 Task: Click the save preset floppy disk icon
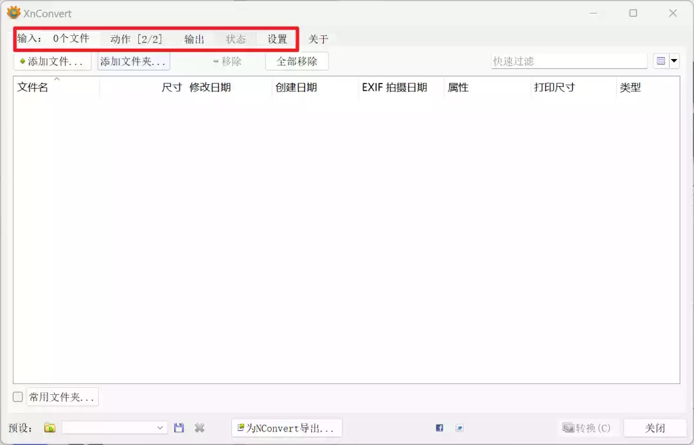point(179,428)
